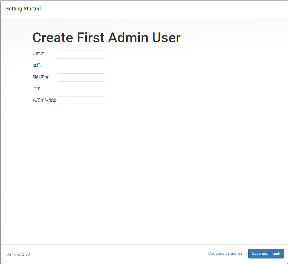Click the Jenkins 2.98 version text

(18, 254)
